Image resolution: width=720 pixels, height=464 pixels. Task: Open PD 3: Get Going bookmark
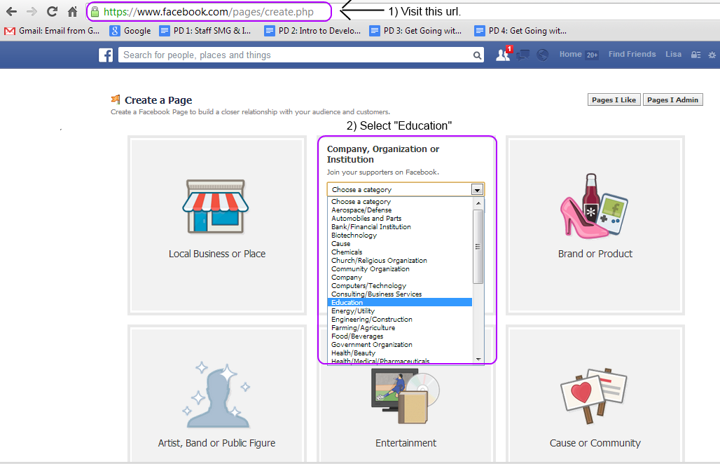coord(416,31)
